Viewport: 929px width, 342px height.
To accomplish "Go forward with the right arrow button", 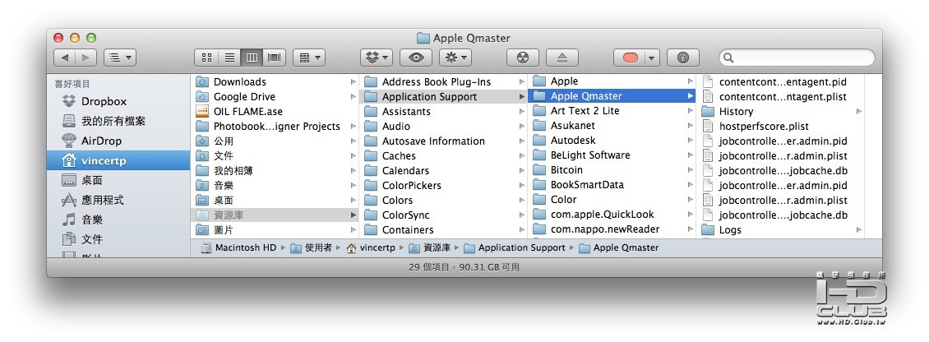I will 86,58.
